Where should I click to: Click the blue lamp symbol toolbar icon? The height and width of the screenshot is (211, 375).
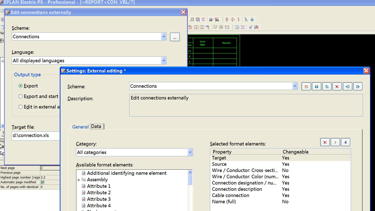[252, 19]
